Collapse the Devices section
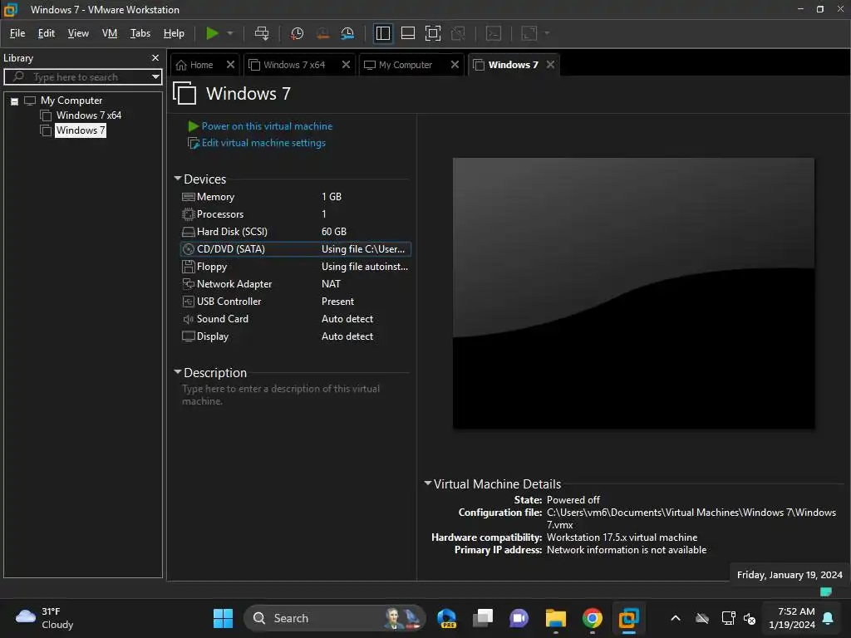 (x=178, y=179)
